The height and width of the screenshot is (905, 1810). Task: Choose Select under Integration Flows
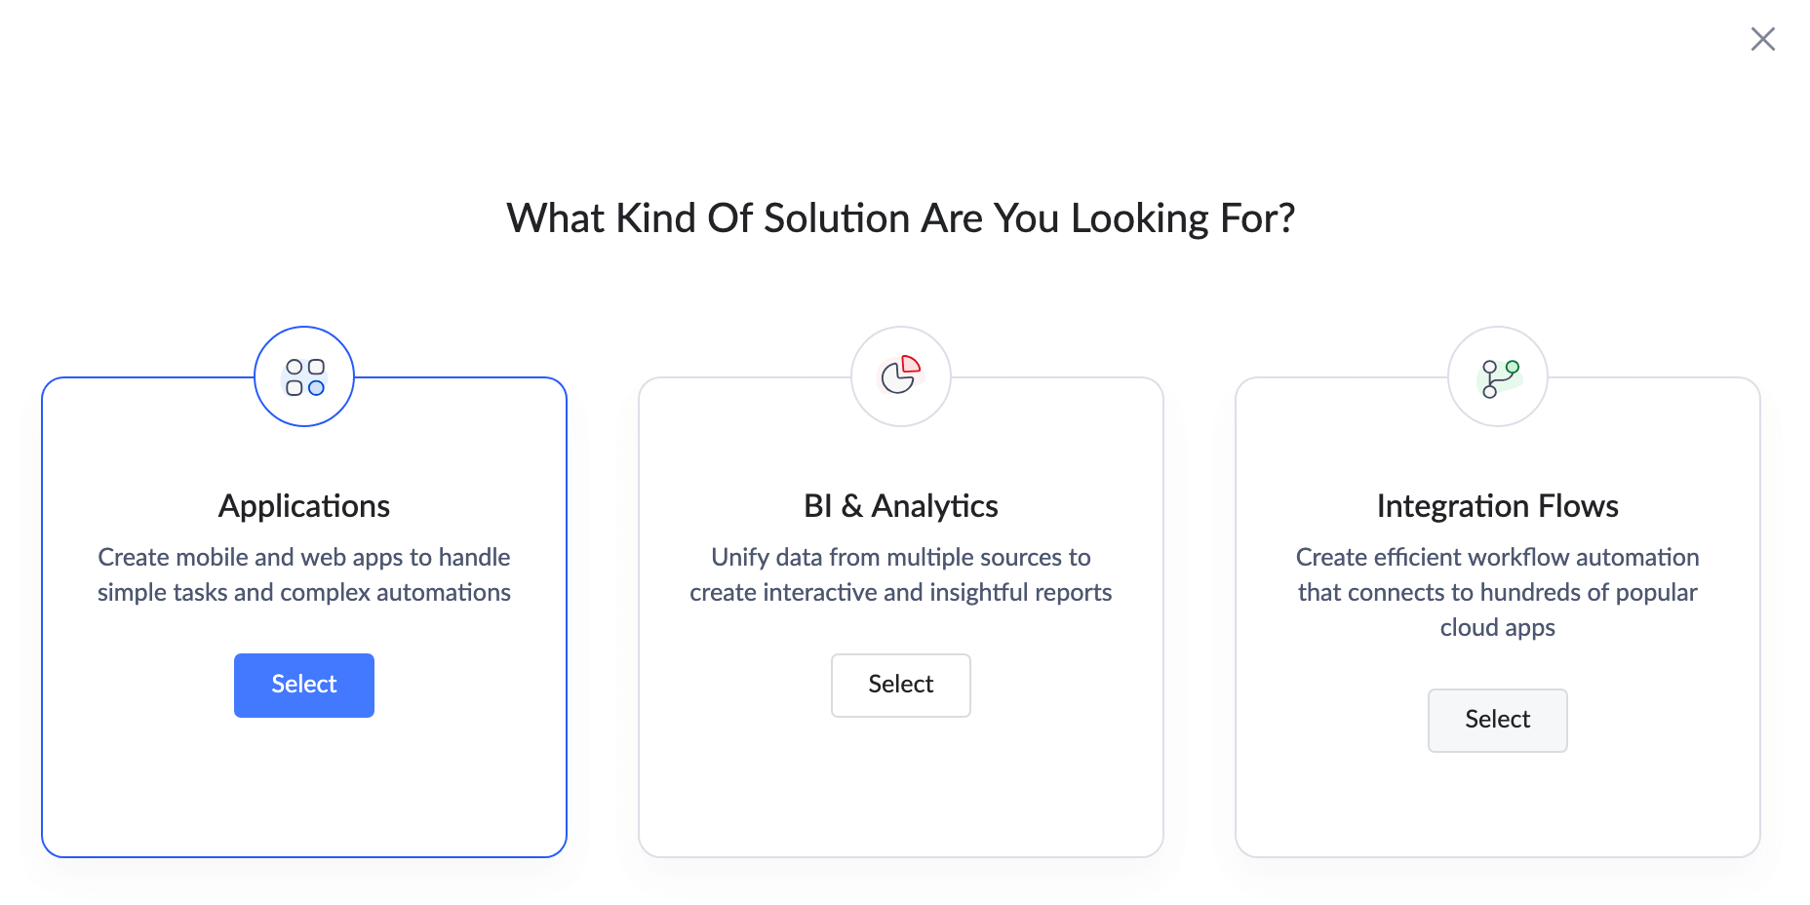tap(1498, 720)
